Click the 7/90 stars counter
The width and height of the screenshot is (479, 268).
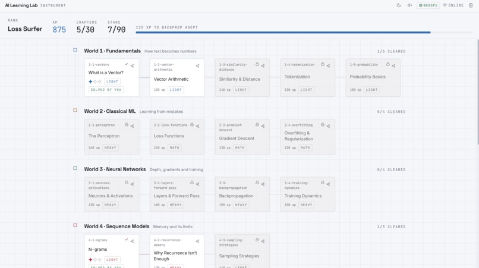tap(116, 30)
